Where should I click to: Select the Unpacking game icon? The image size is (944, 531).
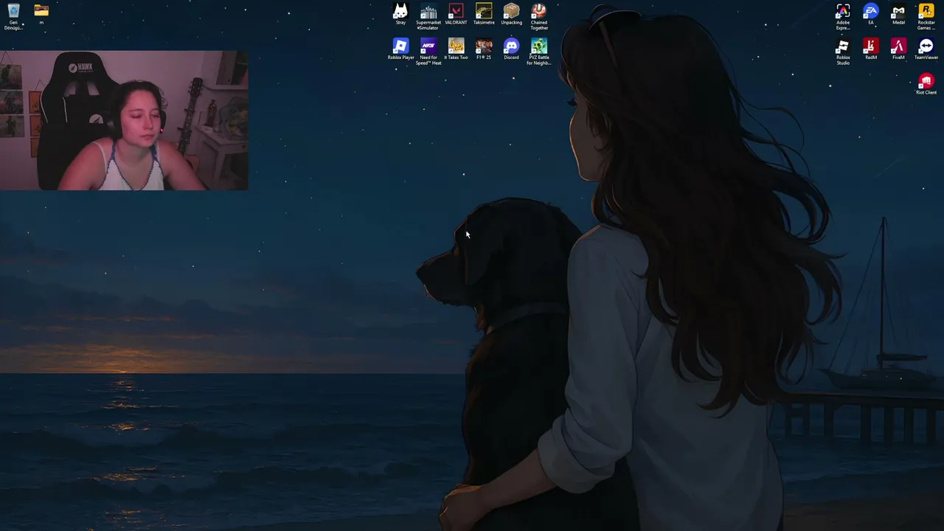click(511, 14)
